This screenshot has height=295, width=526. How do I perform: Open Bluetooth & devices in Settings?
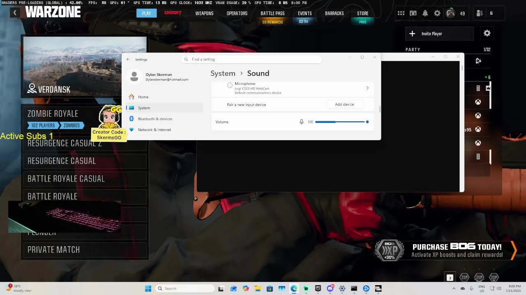[164, 119]
